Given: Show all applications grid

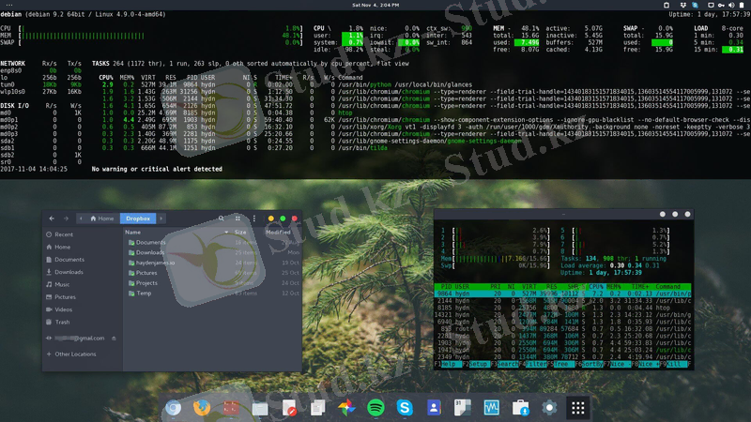Looking at the screenshot, I should coord(578,408).
